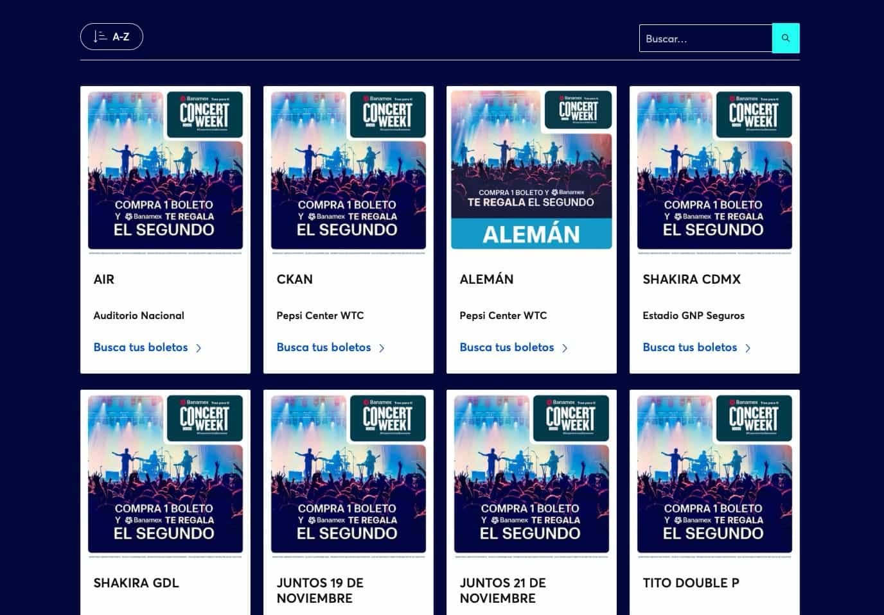
Task: Click the chevron arrow on the CKAN card
Action: [x=382, y=348]
